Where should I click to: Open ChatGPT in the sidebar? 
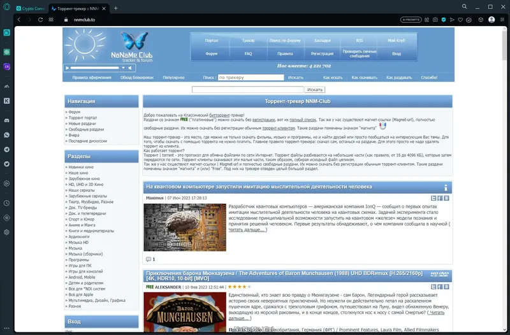point(6,52)
